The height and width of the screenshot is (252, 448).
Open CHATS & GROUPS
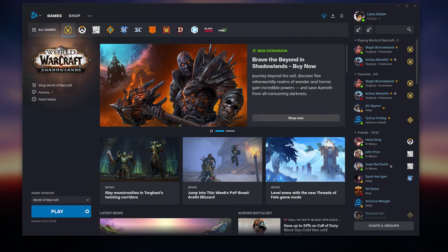point(384,226)
